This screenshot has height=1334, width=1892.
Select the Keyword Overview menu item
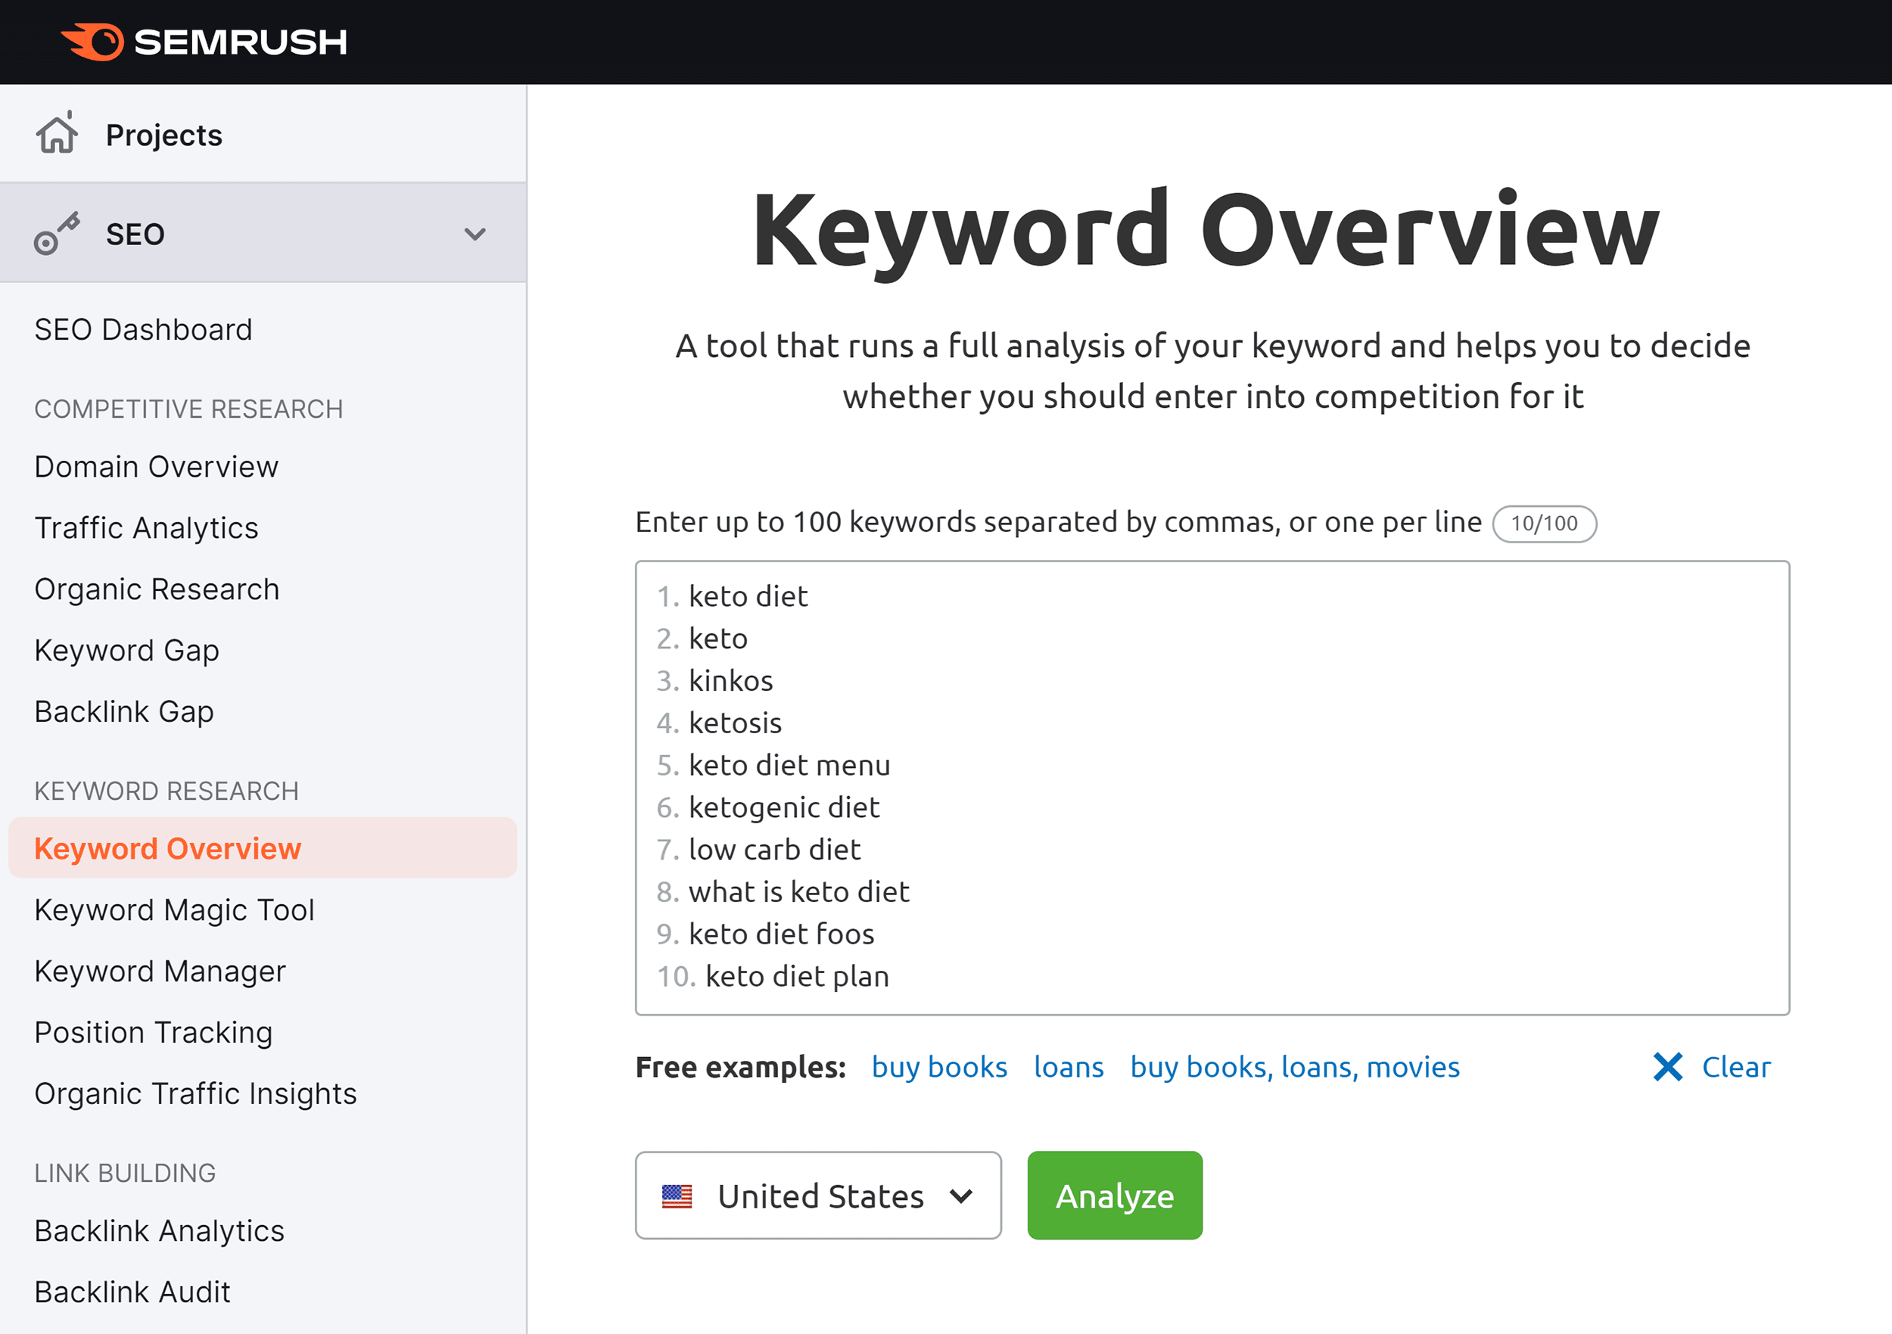pyautogui.click(x=169, y=847)
